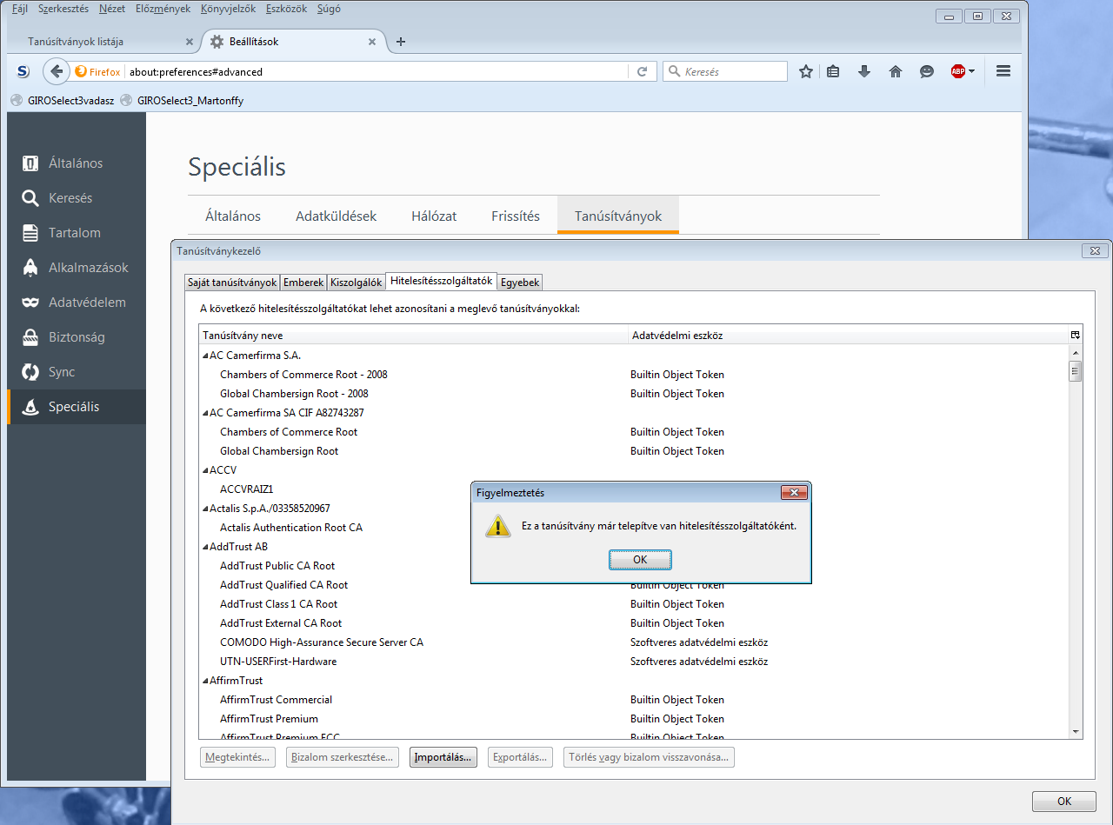
Task: Click into the Keresés search field
Action: (725, 72)
